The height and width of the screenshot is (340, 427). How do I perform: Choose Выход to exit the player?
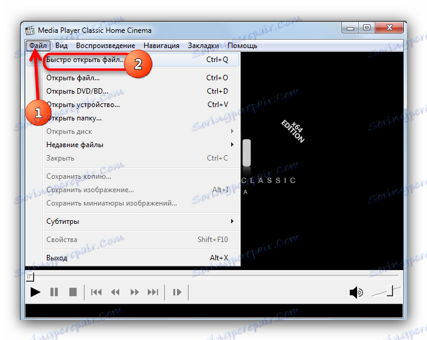133,257
